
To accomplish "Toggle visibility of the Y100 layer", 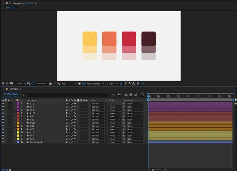I will pyautogui.click(x=3, y=132).
